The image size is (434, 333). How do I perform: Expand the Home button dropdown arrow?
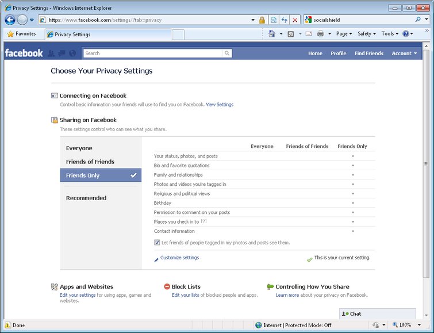click(281, 34)
